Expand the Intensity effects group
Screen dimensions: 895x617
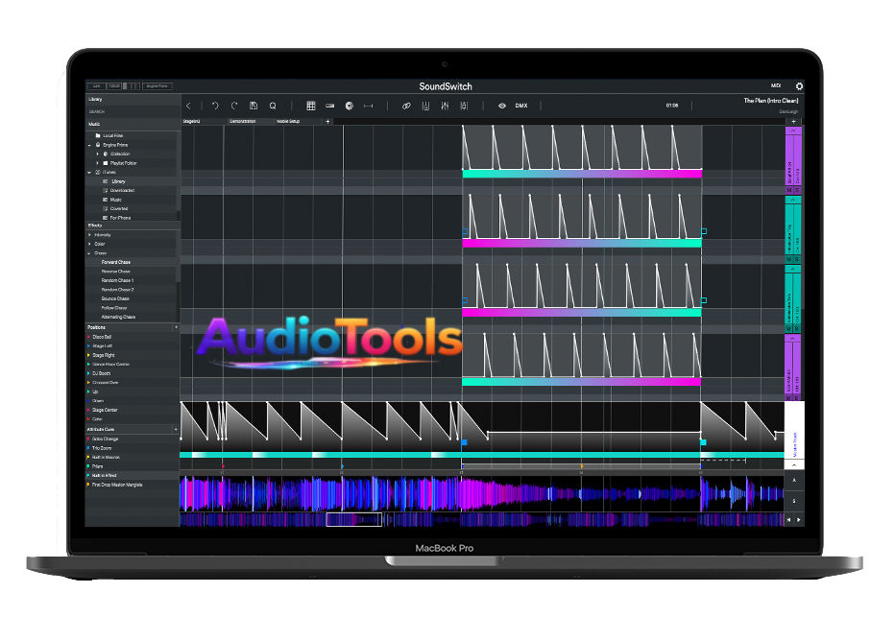click(89, 235)
